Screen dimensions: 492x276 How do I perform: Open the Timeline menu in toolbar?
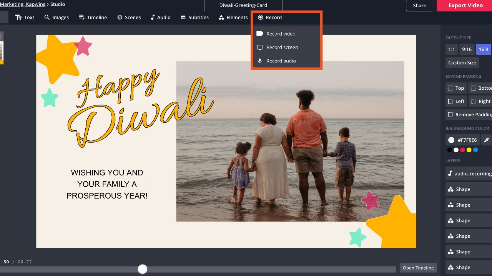[93, 17]
